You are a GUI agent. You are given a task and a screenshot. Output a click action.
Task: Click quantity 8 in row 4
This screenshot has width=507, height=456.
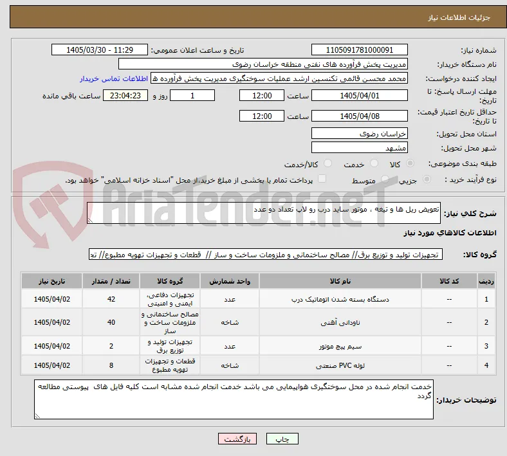111,365
